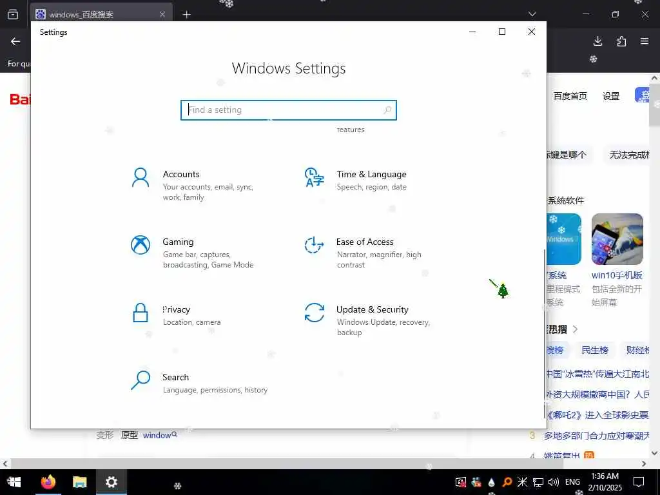
Task: Open the Ease of Access icon
Action: click(314, 245)
